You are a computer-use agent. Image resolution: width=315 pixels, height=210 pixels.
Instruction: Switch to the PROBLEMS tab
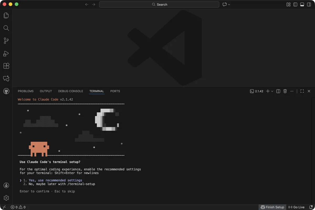(x=25, y=91)
